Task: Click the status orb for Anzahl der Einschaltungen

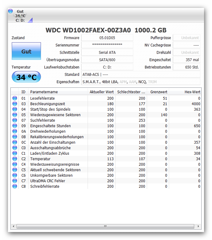Action: pos(15,142)
